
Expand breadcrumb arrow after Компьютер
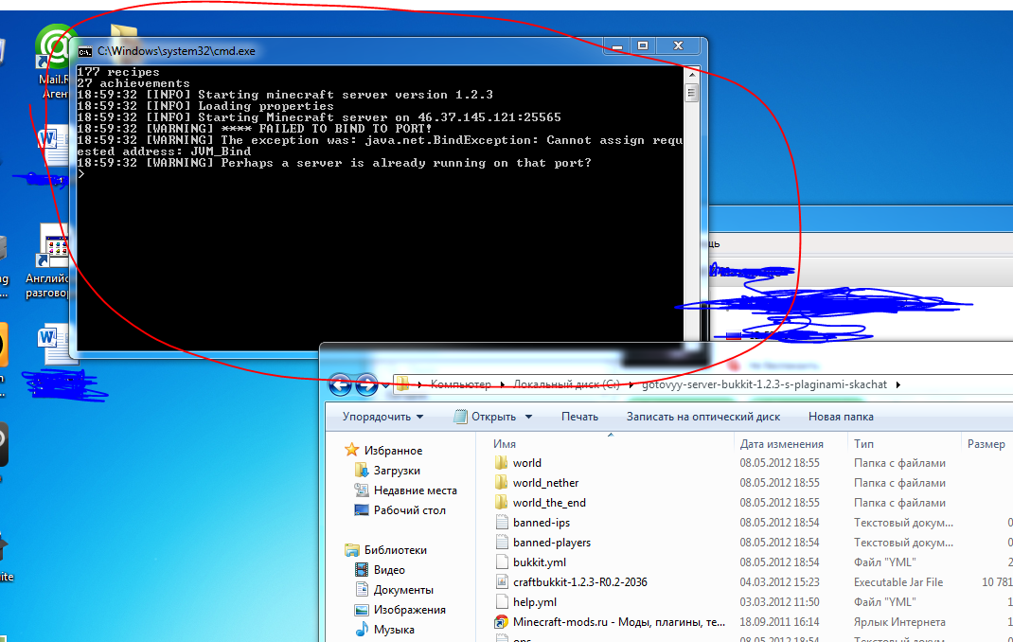[x=503, y=385]
